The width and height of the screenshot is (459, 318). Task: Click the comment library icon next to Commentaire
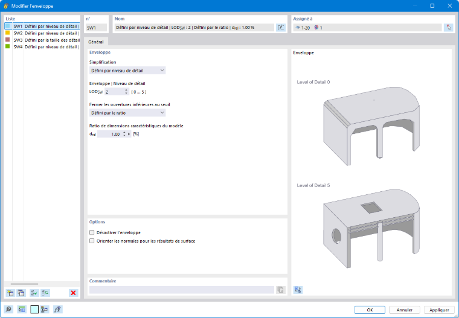coord(280,290)
